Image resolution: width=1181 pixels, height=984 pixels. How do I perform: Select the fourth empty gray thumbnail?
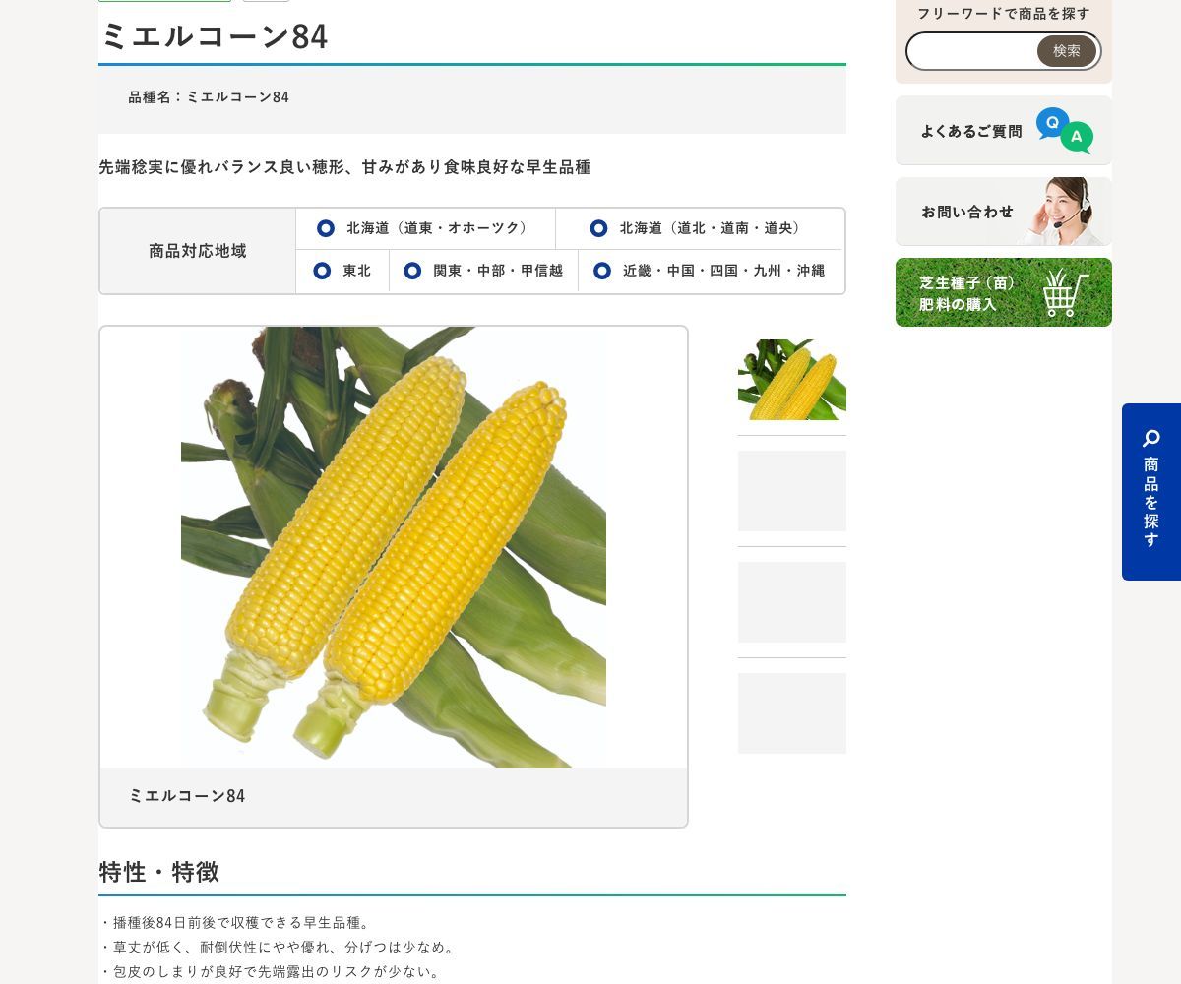(x=792, y=713)
